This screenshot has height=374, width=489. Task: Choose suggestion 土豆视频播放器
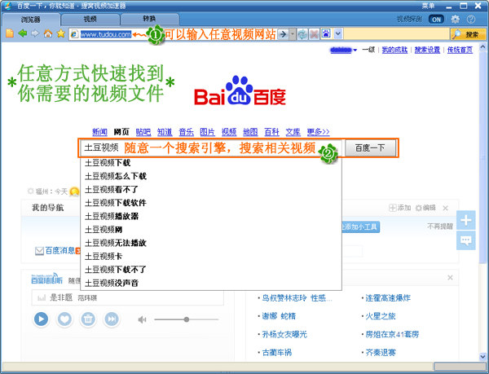coord(211,216)
